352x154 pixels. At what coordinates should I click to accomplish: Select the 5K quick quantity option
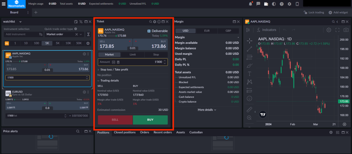click(58, 43)
